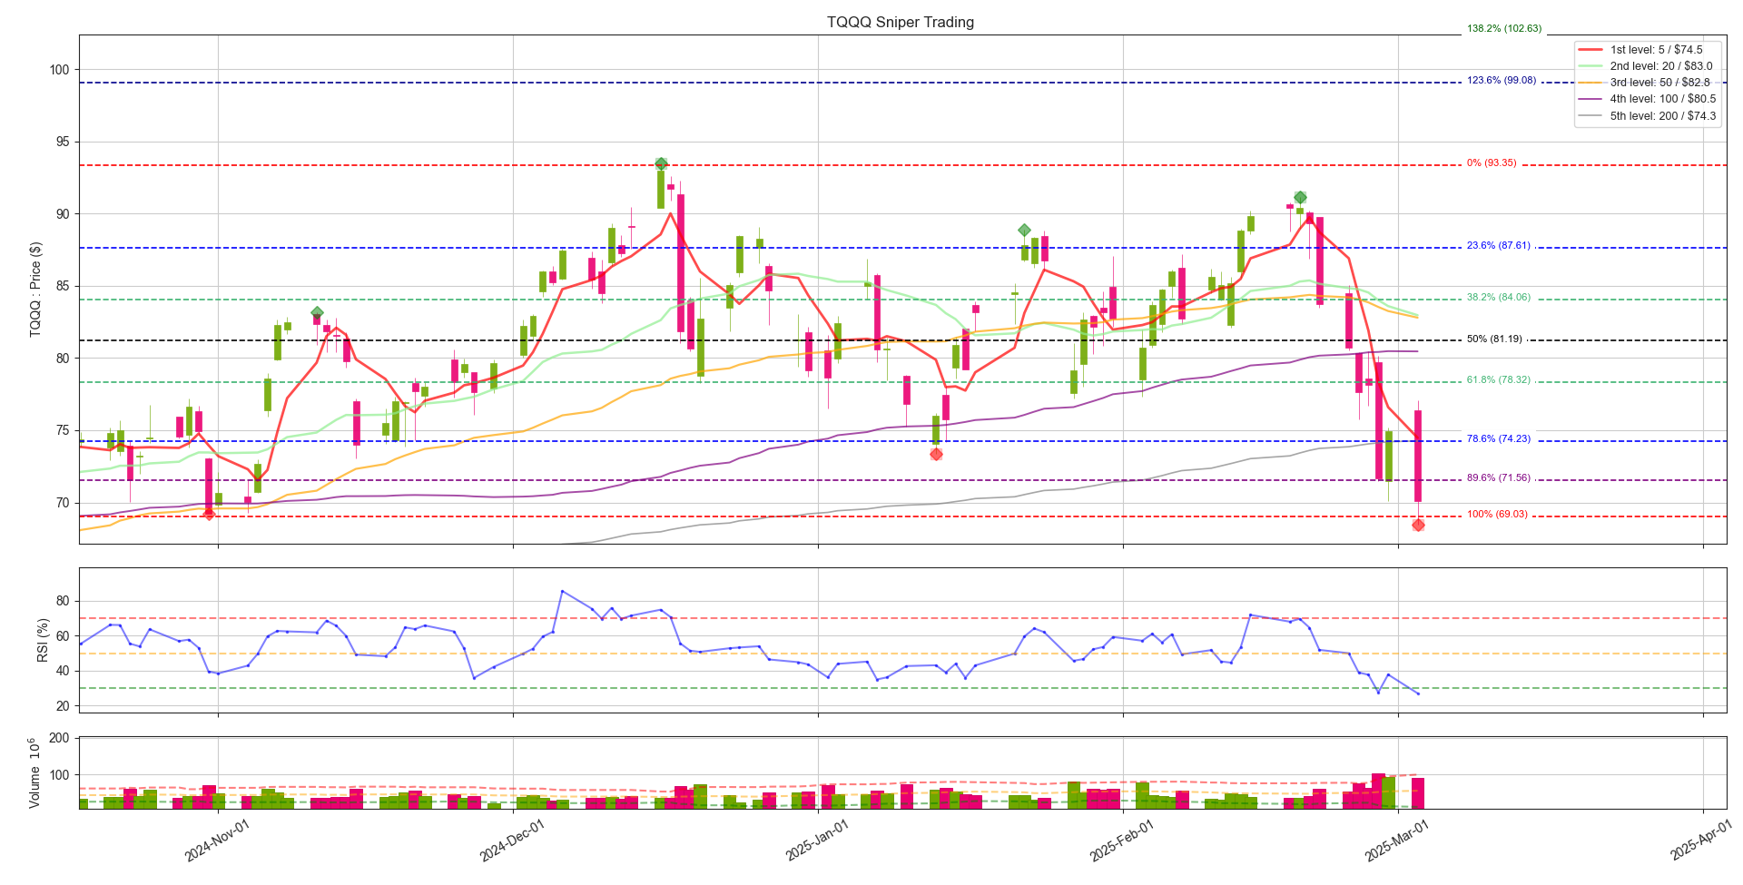Click the price axis tick '100'
Image resolution: width=1743 pixels, height=885 pixels.
click(60, 70)
